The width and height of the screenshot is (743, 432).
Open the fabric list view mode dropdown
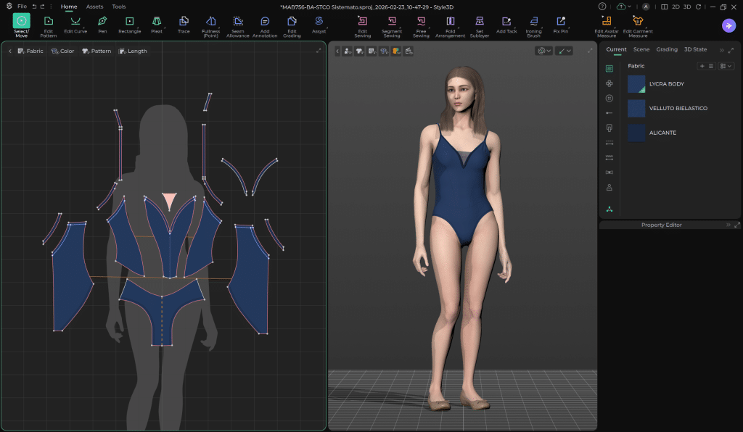[726, 66]
